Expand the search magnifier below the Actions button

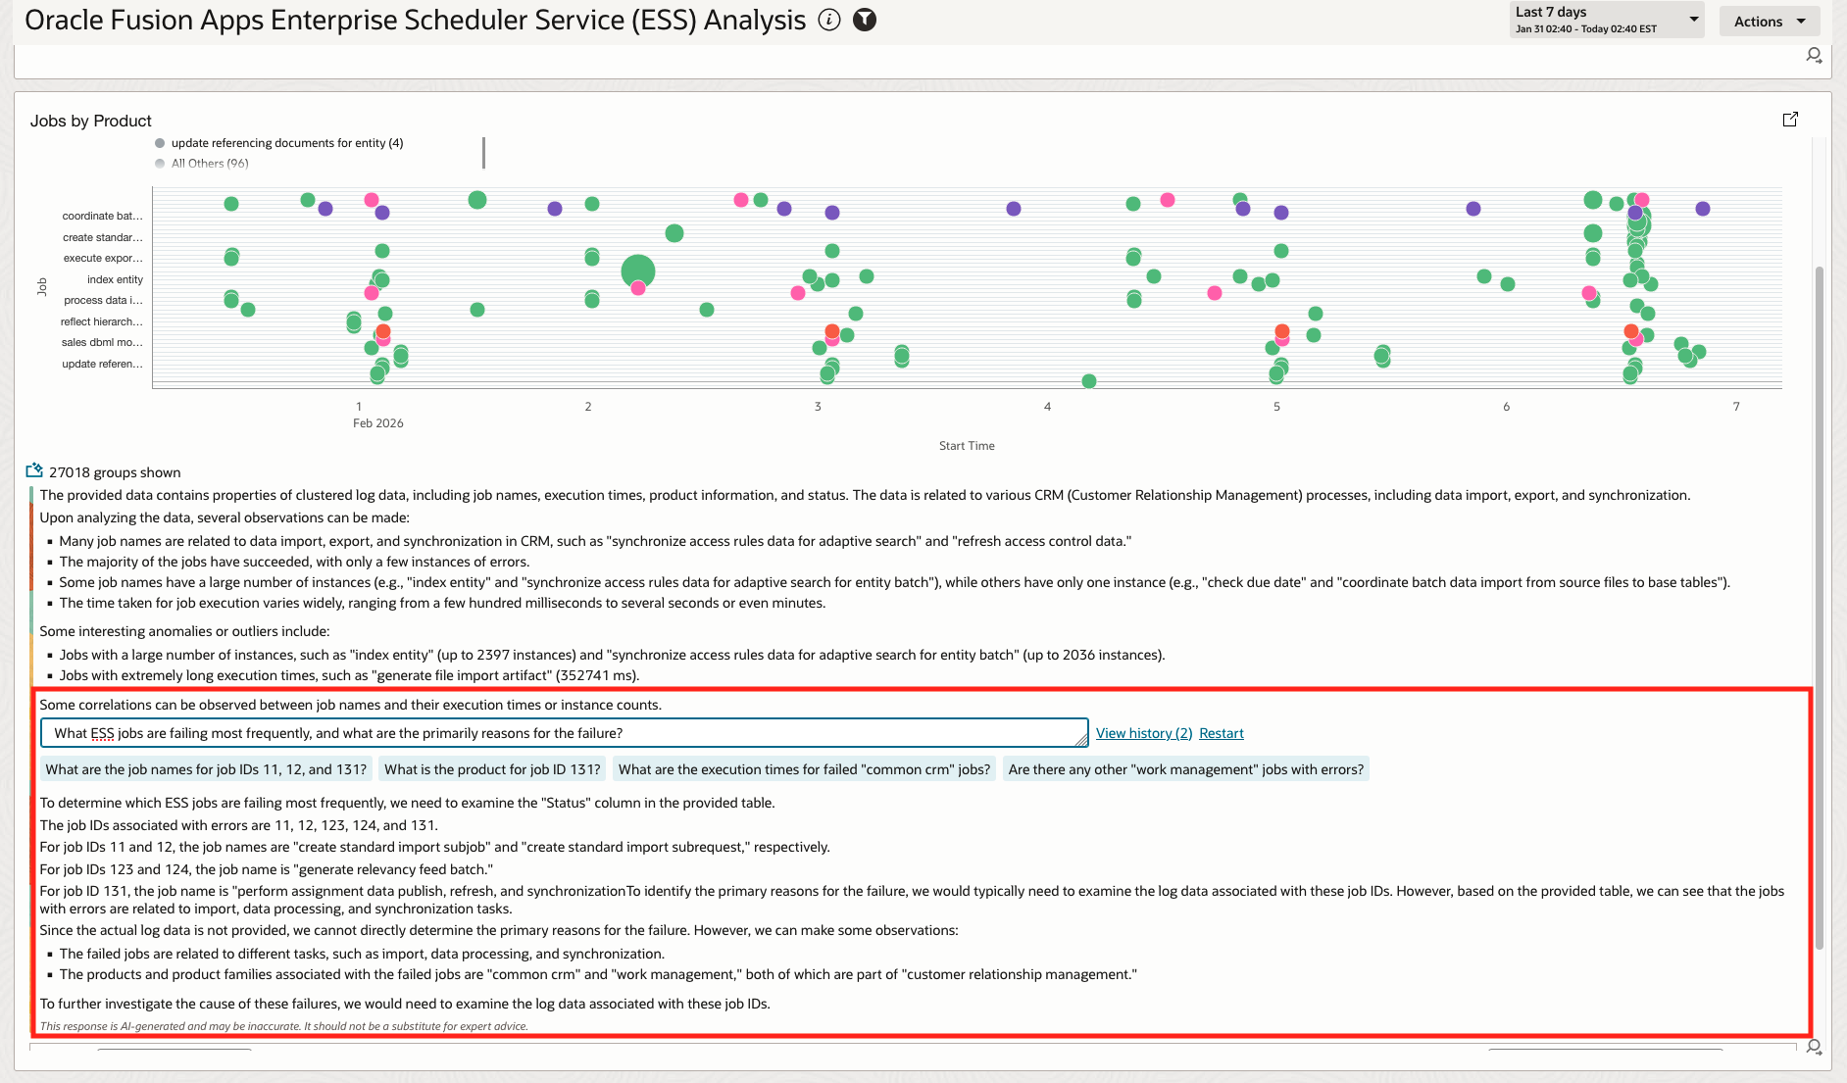coord(1815,56)
